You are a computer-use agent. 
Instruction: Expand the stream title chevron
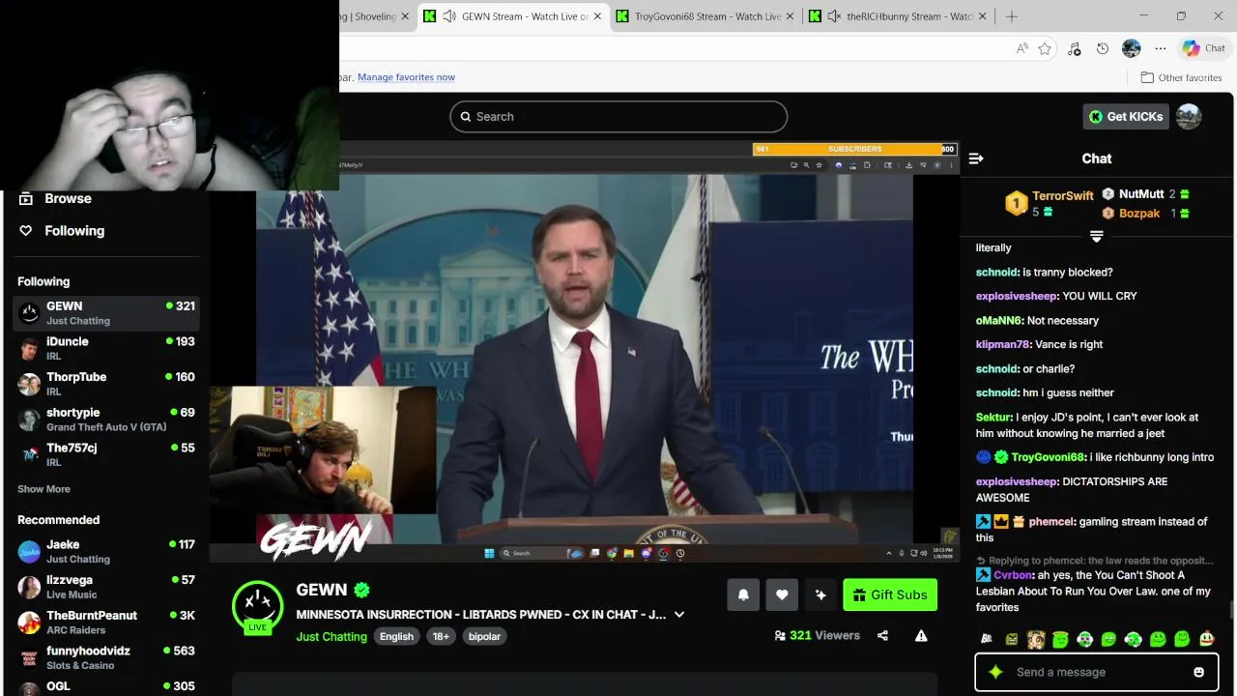tap(679, 615)
